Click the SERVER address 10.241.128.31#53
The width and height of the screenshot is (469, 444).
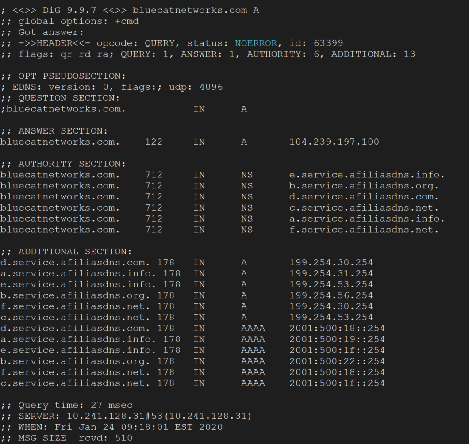114,416
